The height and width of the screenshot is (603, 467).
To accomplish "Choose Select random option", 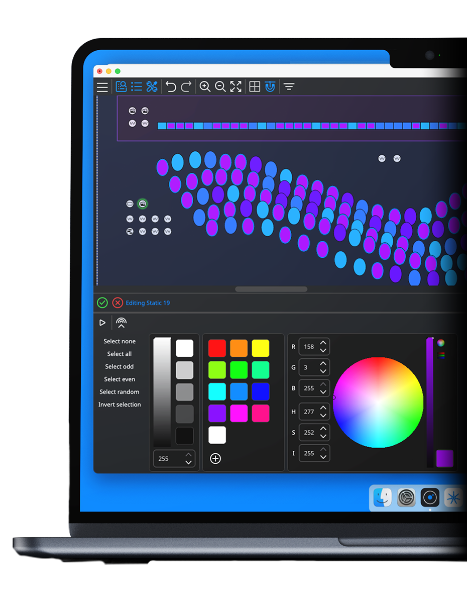I will pyautogui.click(x=120, y=392).
